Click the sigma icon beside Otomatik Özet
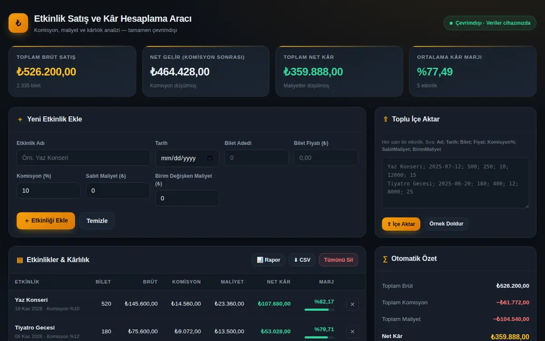Viewport: 545px width, 341px height. [x=386, y=259]
